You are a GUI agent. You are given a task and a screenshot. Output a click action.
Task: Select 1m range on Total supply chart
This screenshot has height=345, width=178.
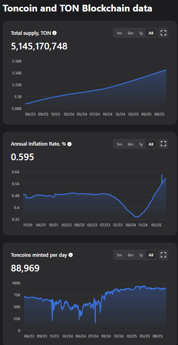click(119, 33)
